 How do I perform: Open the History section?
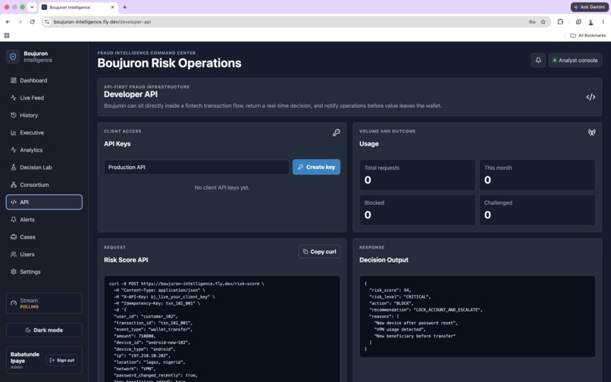[x=44, y=115]
